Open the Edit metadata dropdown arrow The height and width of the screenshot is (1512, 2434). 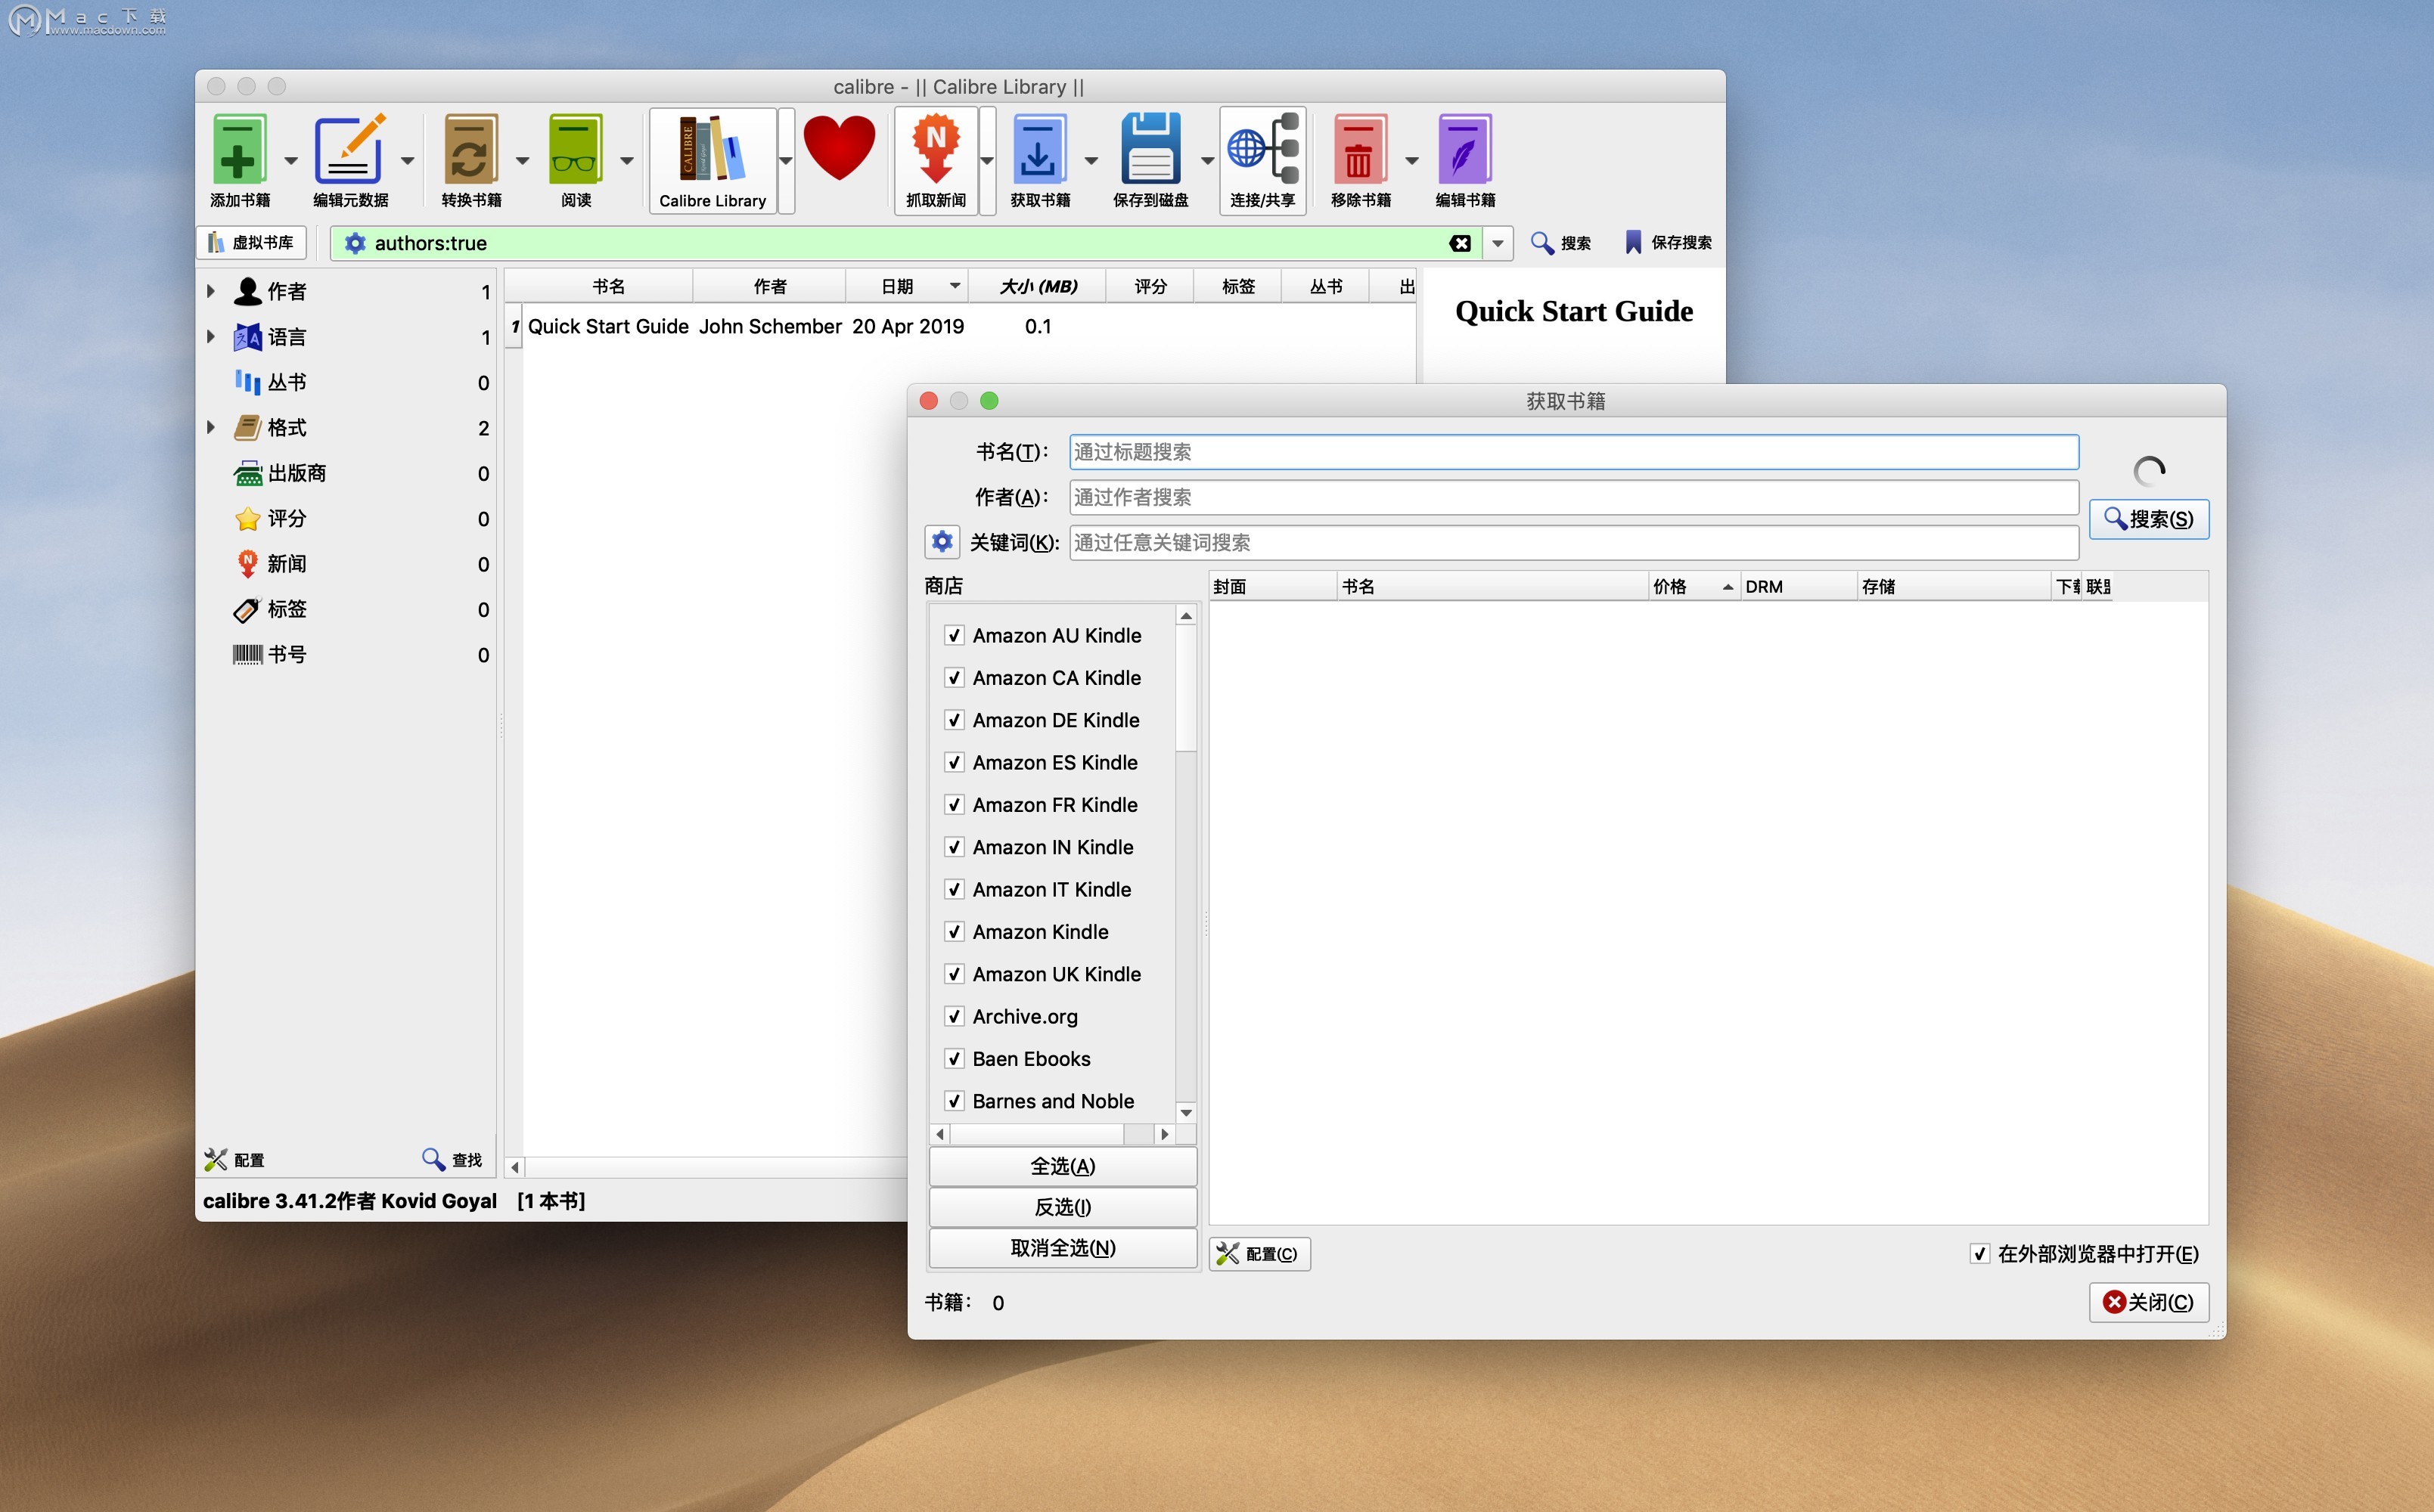pos(407,160)
